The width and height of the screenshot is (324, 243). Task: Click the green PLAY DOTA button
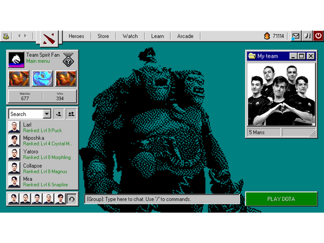(x=282, y=199)
